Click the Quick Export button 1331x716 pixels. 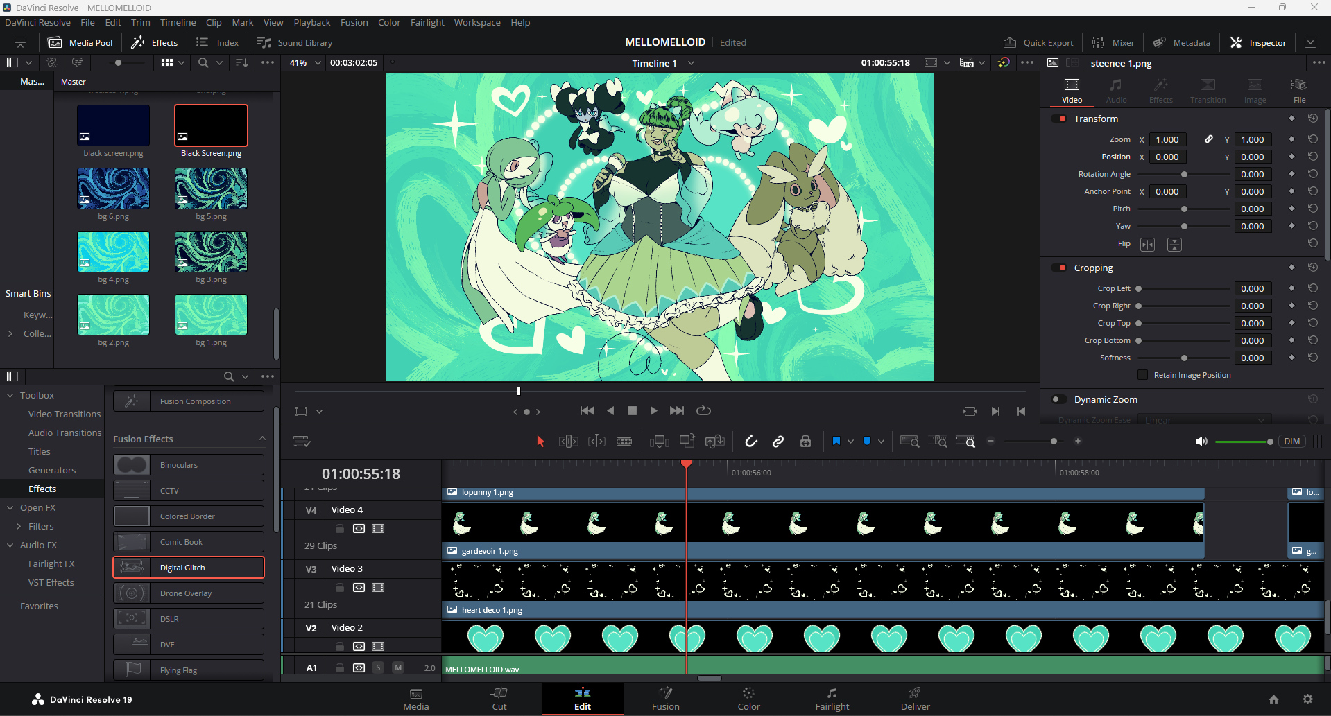[1038, 42]
